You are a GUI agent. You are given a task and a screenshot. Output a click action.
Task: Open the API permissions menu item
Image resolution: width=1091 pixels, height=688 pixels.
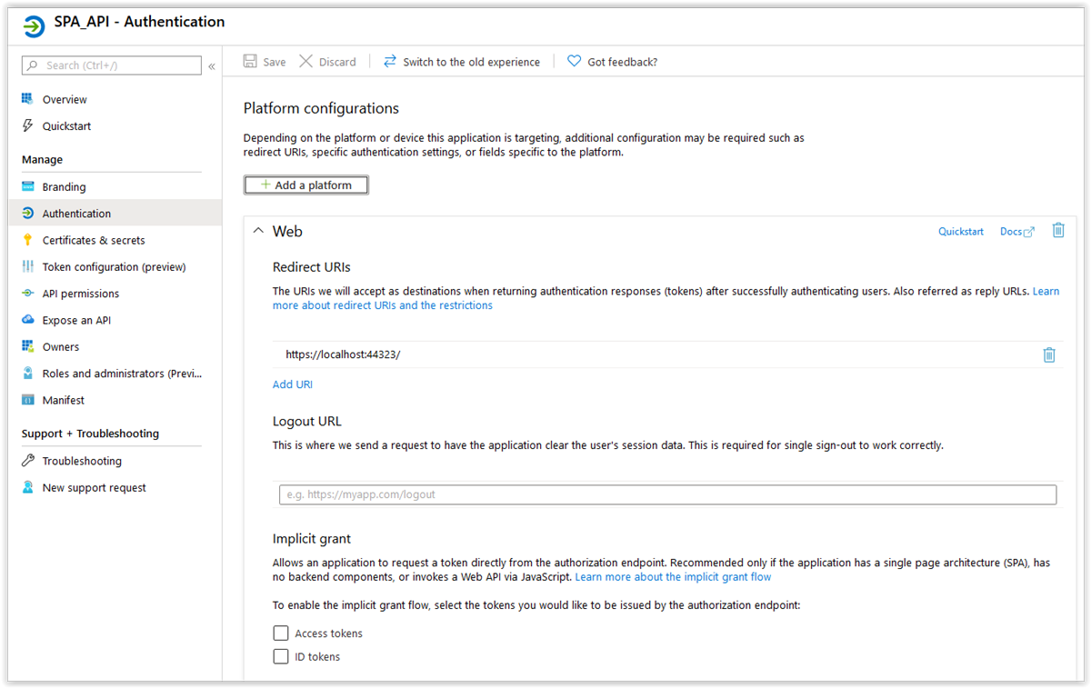tap(80, 294)
